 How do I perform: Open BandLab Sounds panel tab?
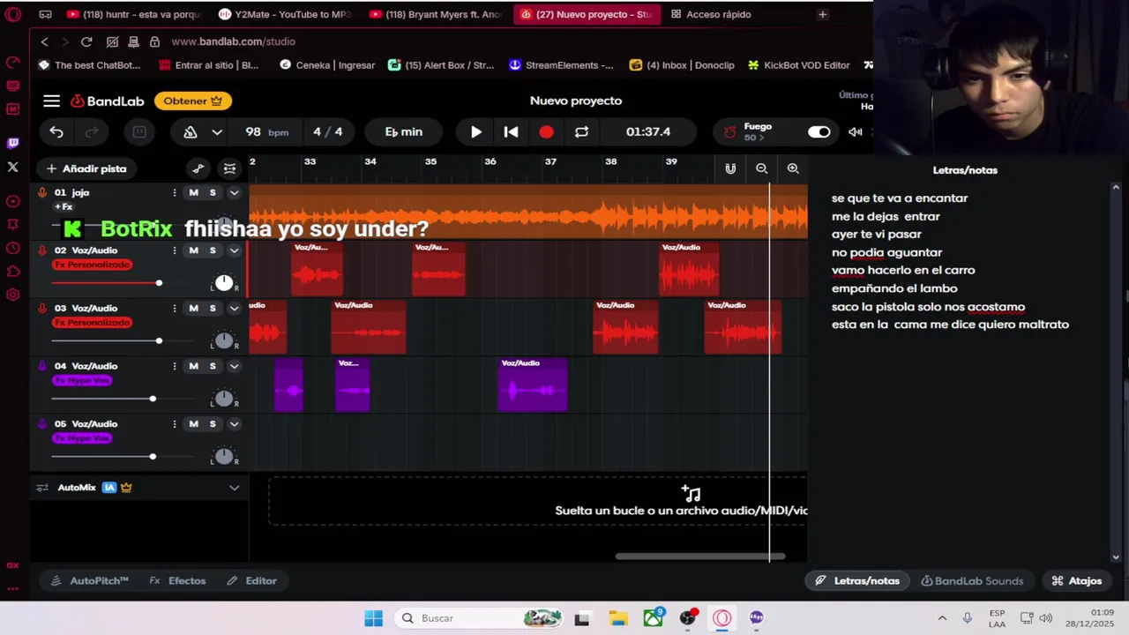(972, 581)
